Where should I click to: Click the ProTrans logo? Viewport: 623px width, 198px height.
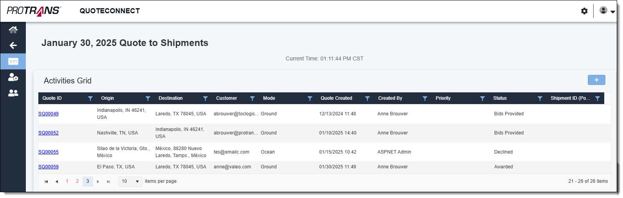[x=34, y=11]
